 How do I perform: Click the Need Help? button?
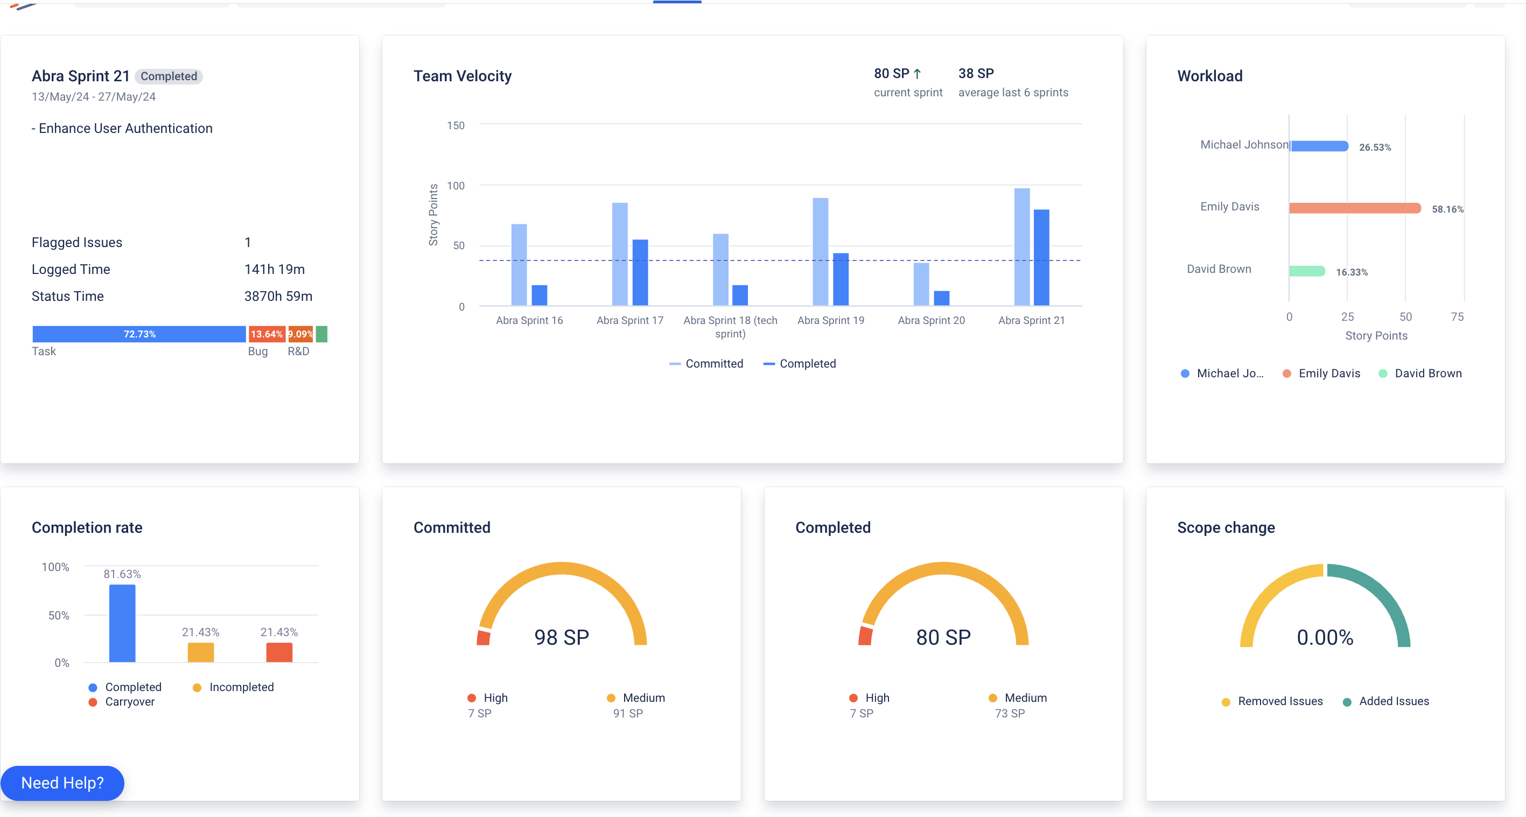point(62,783)
